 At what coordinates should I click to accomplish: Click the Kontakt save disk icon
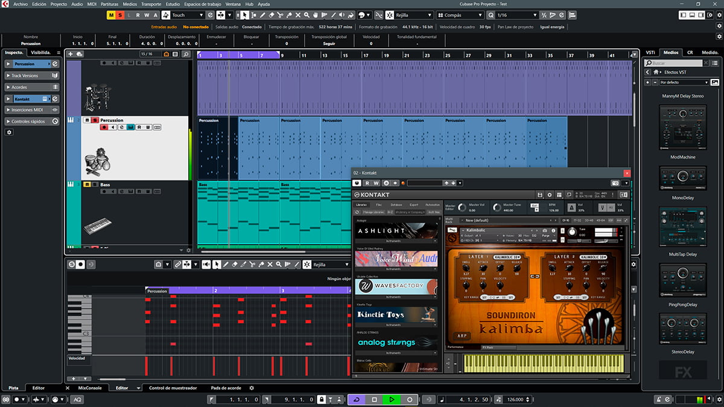click(x=540, y=195)
